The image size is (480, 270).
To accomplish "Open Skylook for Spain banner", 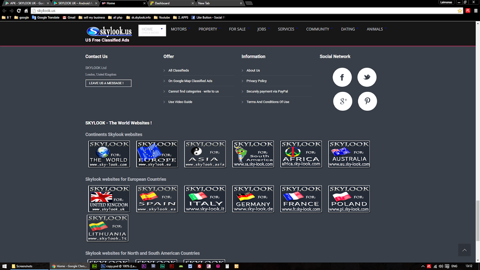I will (x=157, y=199).
